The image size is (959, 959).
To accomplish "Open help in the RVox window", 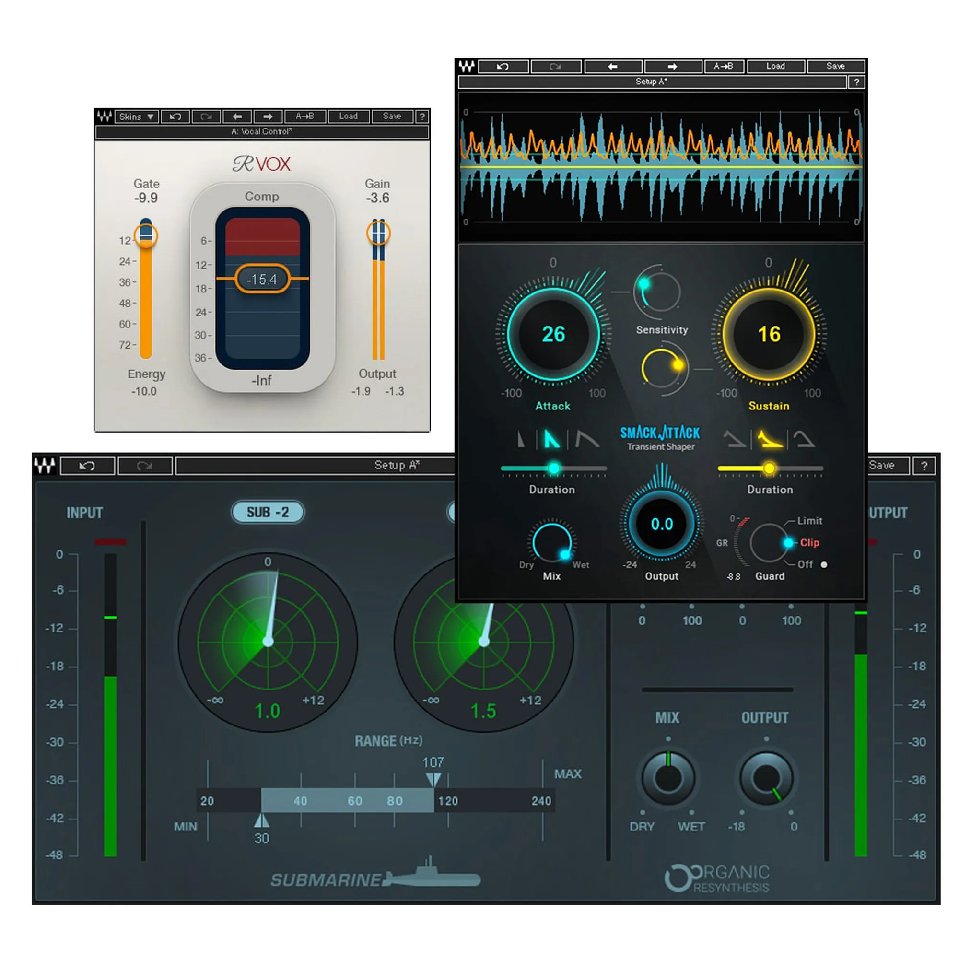I will coord(422,117).
